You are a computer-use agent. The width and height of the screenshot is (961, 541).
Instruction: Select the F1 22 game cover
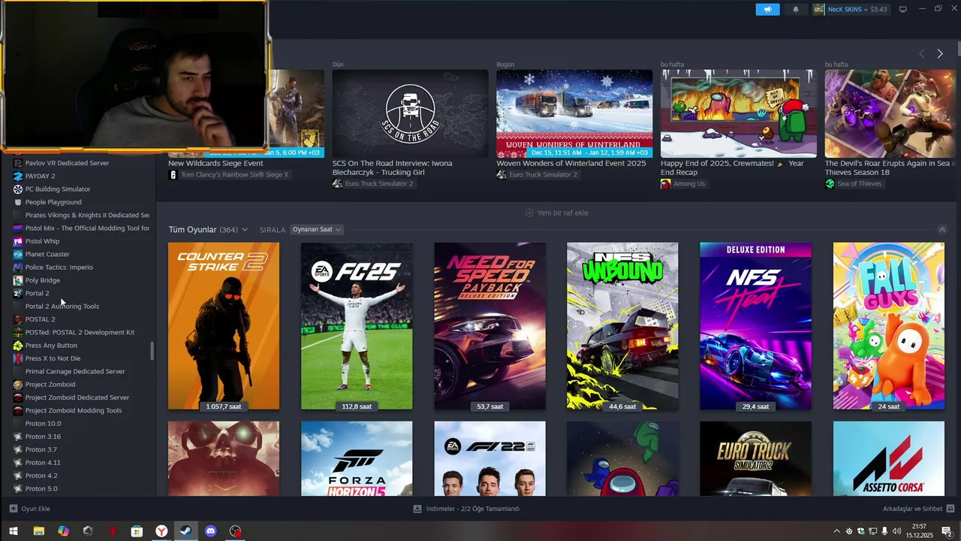pos(490,458)
